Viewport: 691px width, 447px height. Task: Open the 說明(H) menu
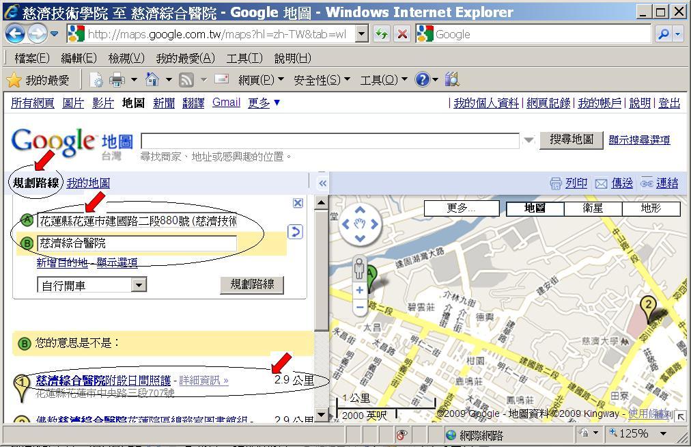293,58
